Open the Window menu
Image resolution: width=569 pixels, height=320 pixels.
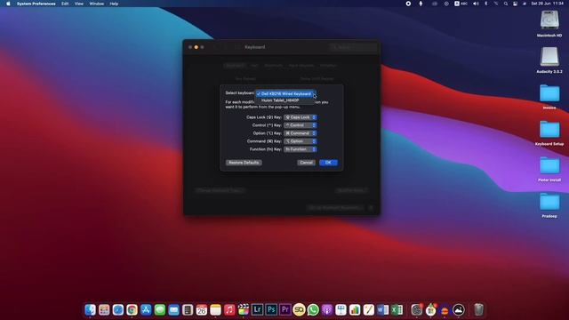point(97,4)
